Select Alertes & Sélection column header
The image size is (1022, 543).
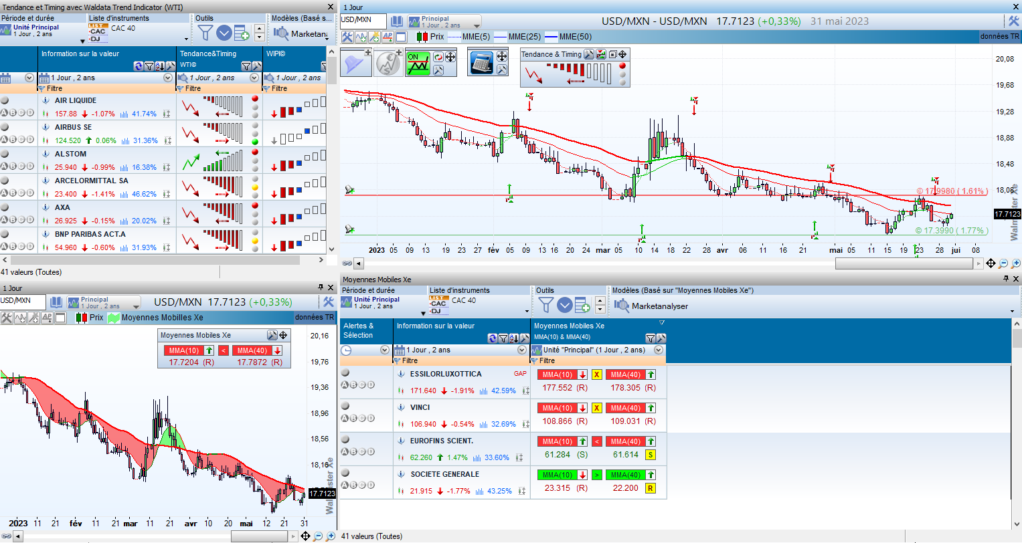365,330
